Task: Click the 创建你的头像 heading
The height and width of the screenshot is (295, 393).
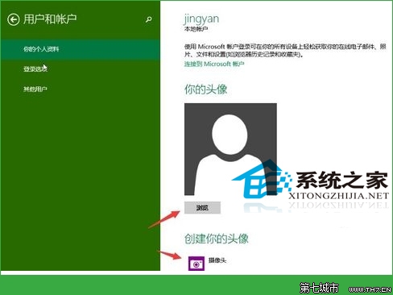Action: click(x=217, y=239)
